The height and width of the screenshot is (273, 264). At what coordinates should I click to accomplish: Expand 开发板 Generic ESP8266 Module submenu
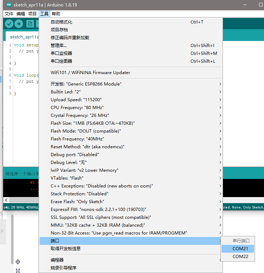coord(131,84)
